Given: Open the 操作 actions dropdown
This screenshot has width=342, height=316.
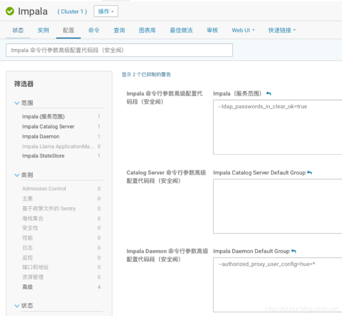Looking at the screenshot, I should [x=106, y=11].
